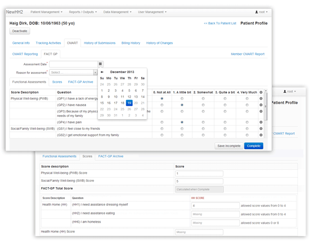Click clear icon on GS1 row

261,129
